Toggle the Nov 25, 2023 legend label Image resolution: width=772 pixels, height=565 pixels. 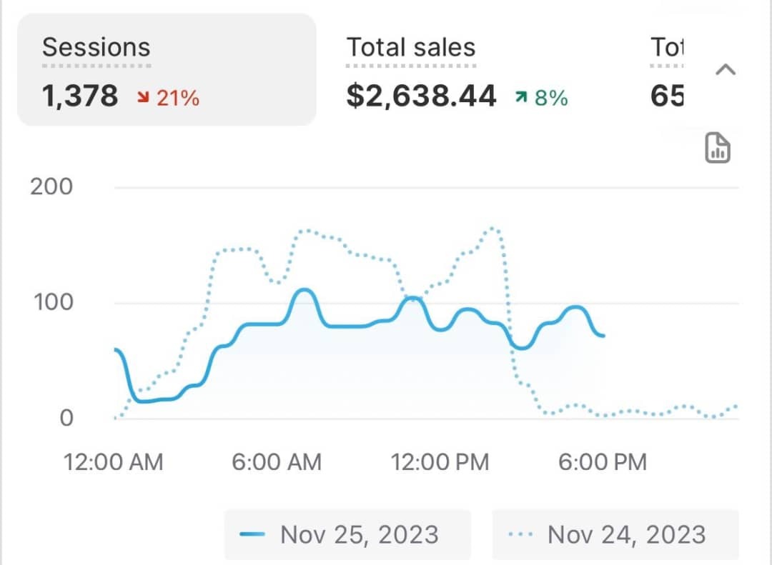click(x=360, y=534)
